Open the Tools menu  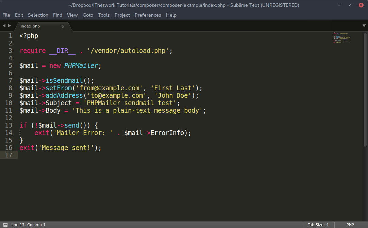click(104, 15)
